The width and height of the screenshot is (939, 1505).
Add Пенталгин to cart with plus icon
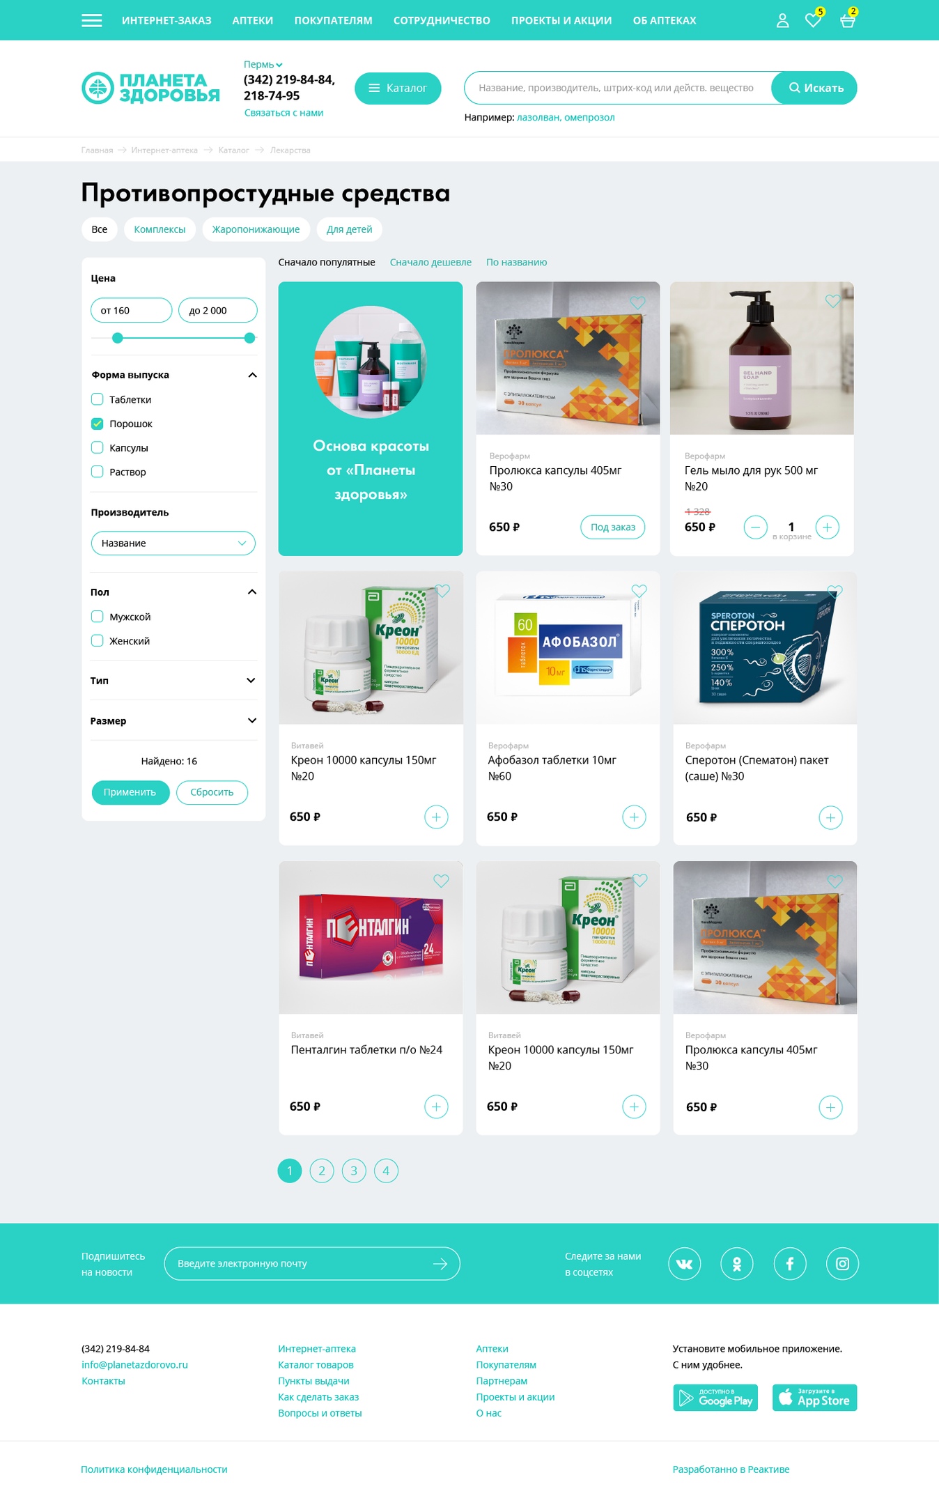pos(436,1106)
